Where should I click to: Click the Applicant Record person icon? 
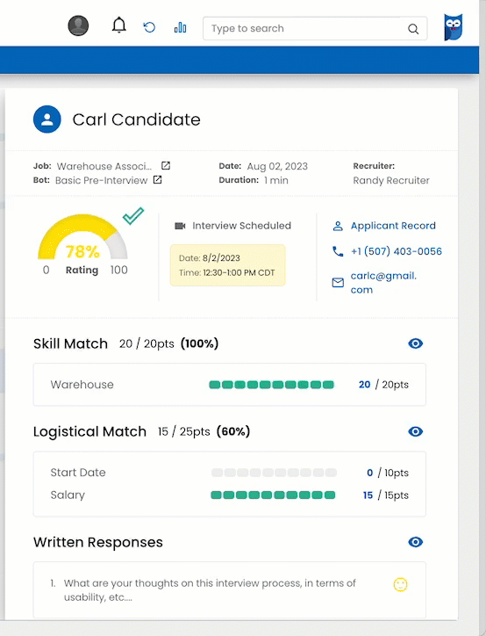[338, 226]
